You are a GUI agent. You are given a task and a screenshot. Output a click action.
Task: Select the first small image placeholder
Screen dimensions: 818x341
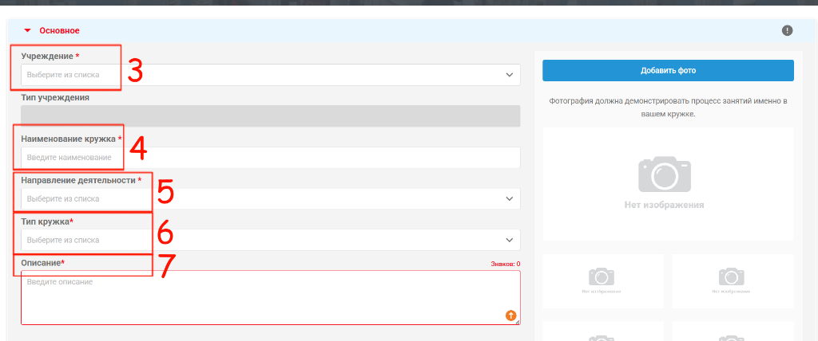[602, 281]
